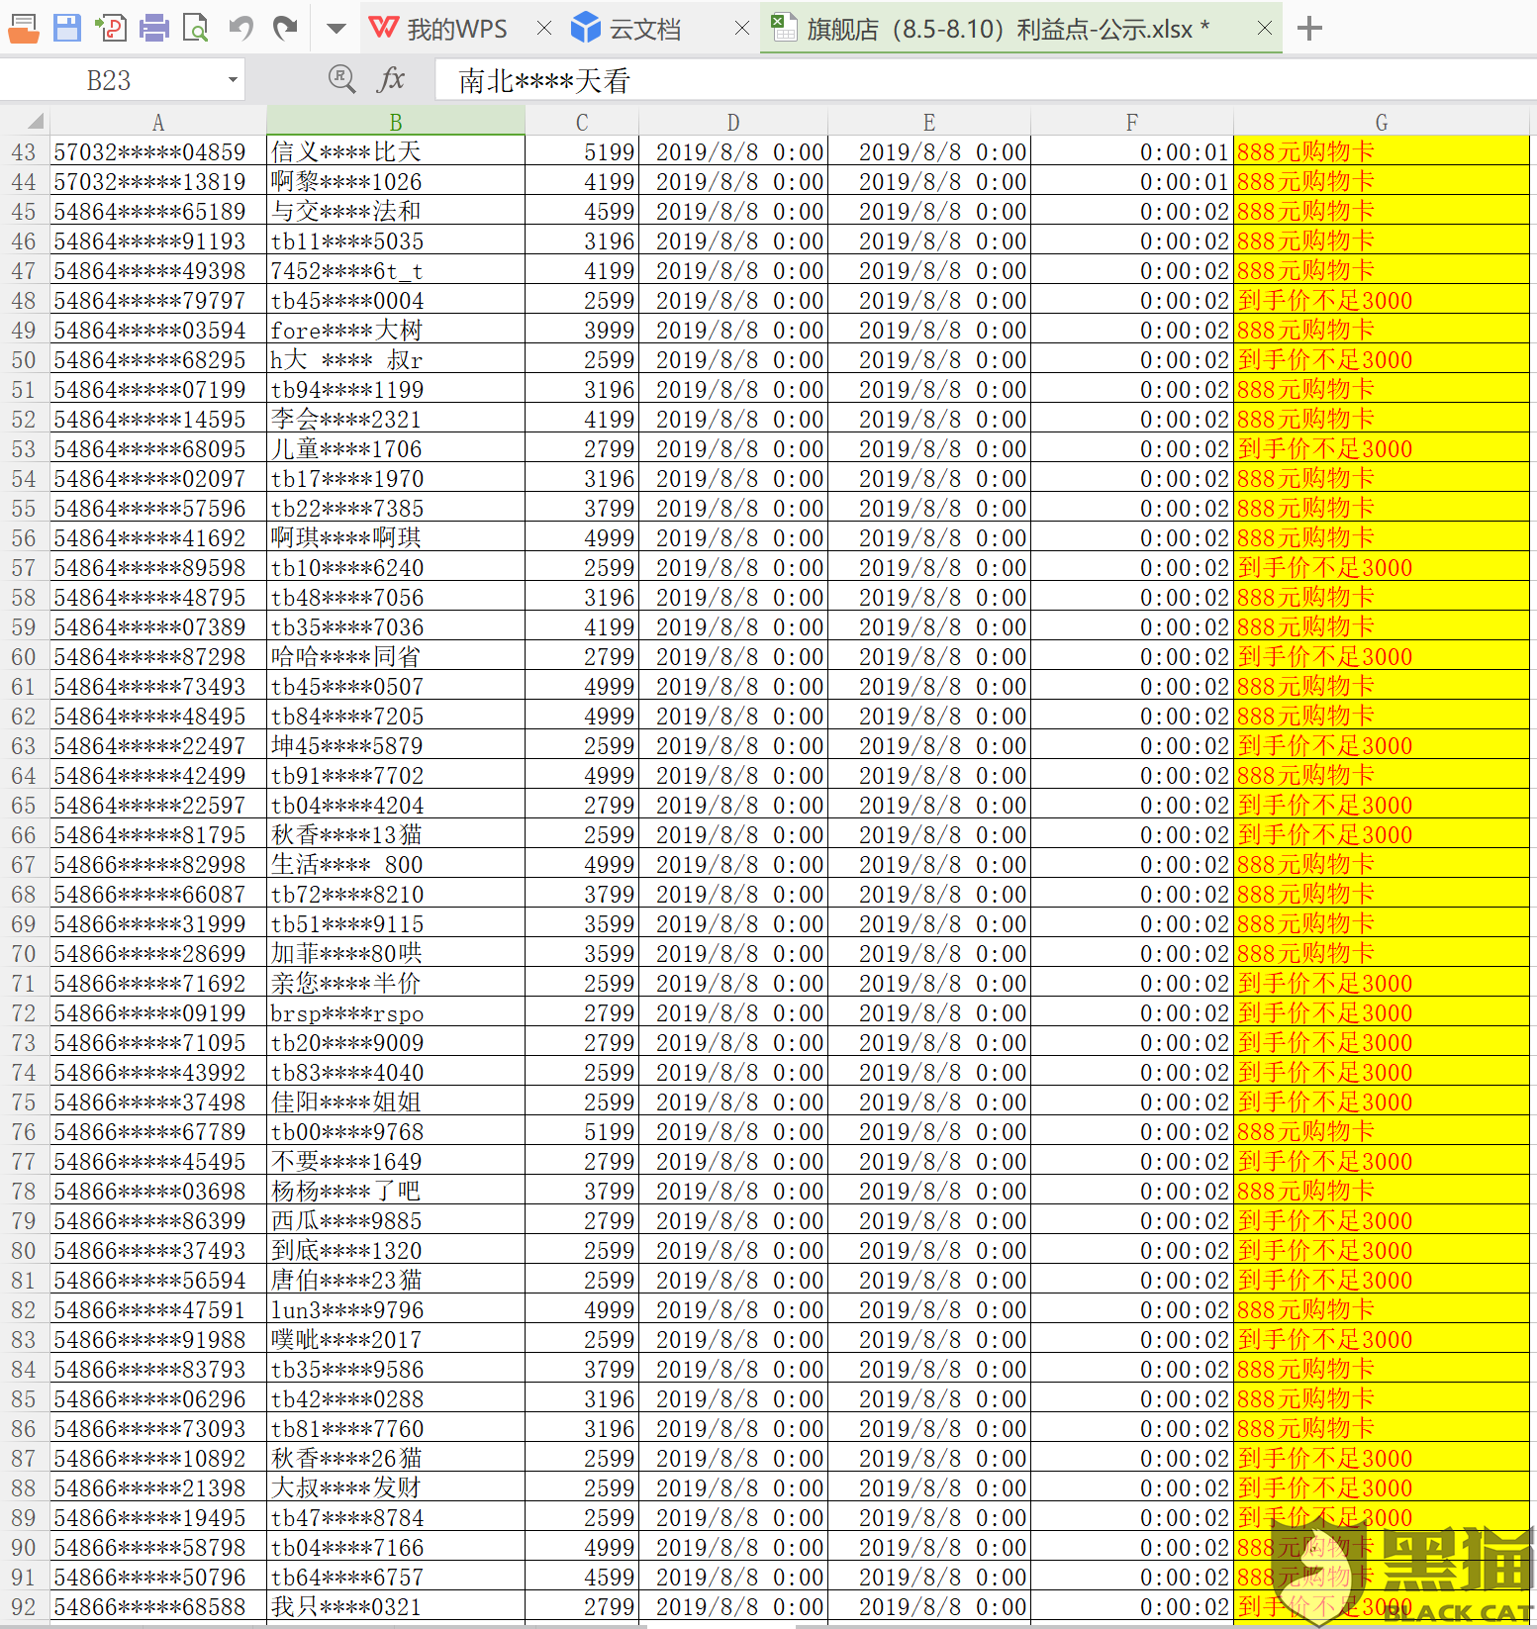1537x1629 pixels.
Task: Select column F header
Action: point(1132,122)
